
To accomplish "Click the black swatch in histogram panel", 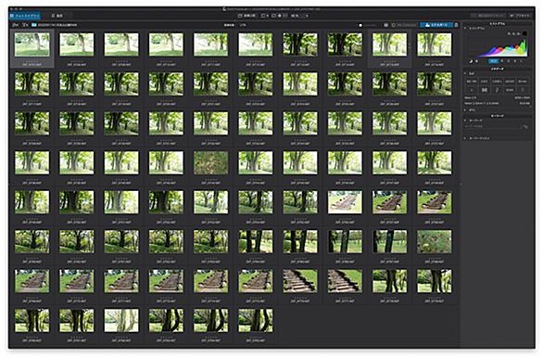I will (x=525, y=33).
